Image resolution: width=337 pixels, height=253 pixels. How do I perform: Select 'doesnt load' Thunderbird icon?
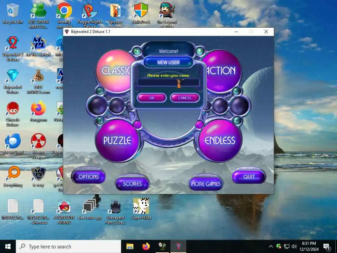pyautogui.click(x=13, y=144)
